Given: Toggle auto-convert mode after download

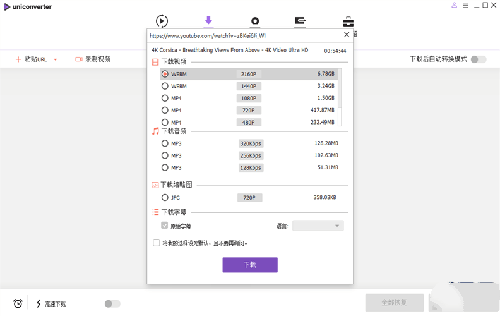Looking at the screenshot, I should (x=479, y=59).
